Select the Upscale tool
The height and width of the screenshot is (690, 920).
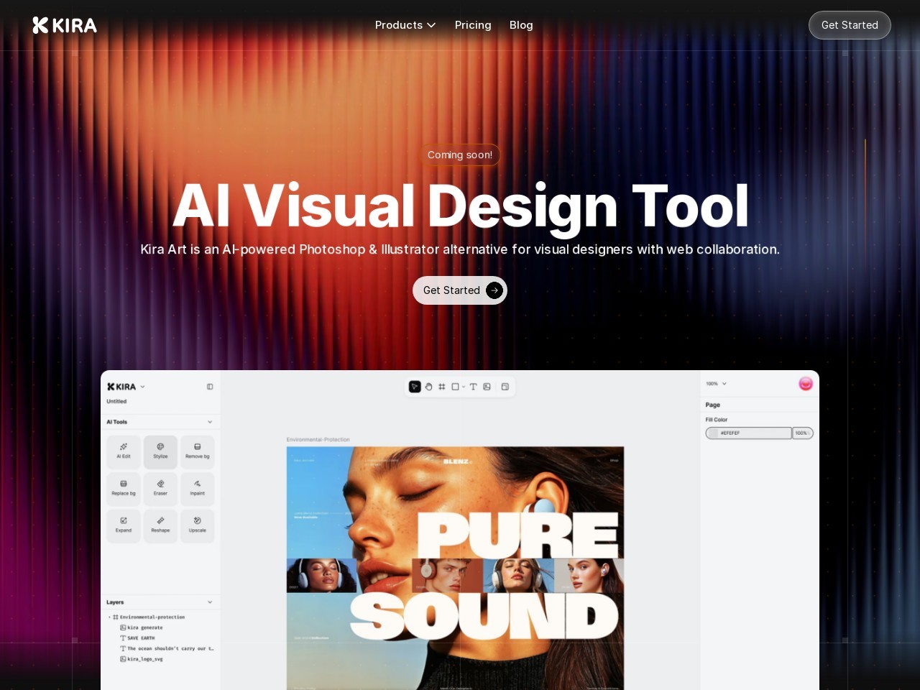coord(198,525)
